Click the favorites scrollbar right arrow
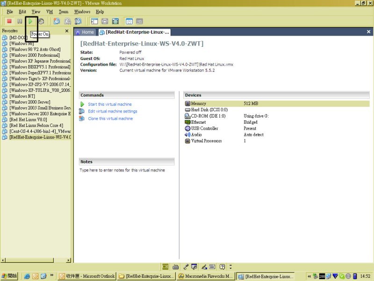This screenshot has height=281, width=374. tap(69, 260)
